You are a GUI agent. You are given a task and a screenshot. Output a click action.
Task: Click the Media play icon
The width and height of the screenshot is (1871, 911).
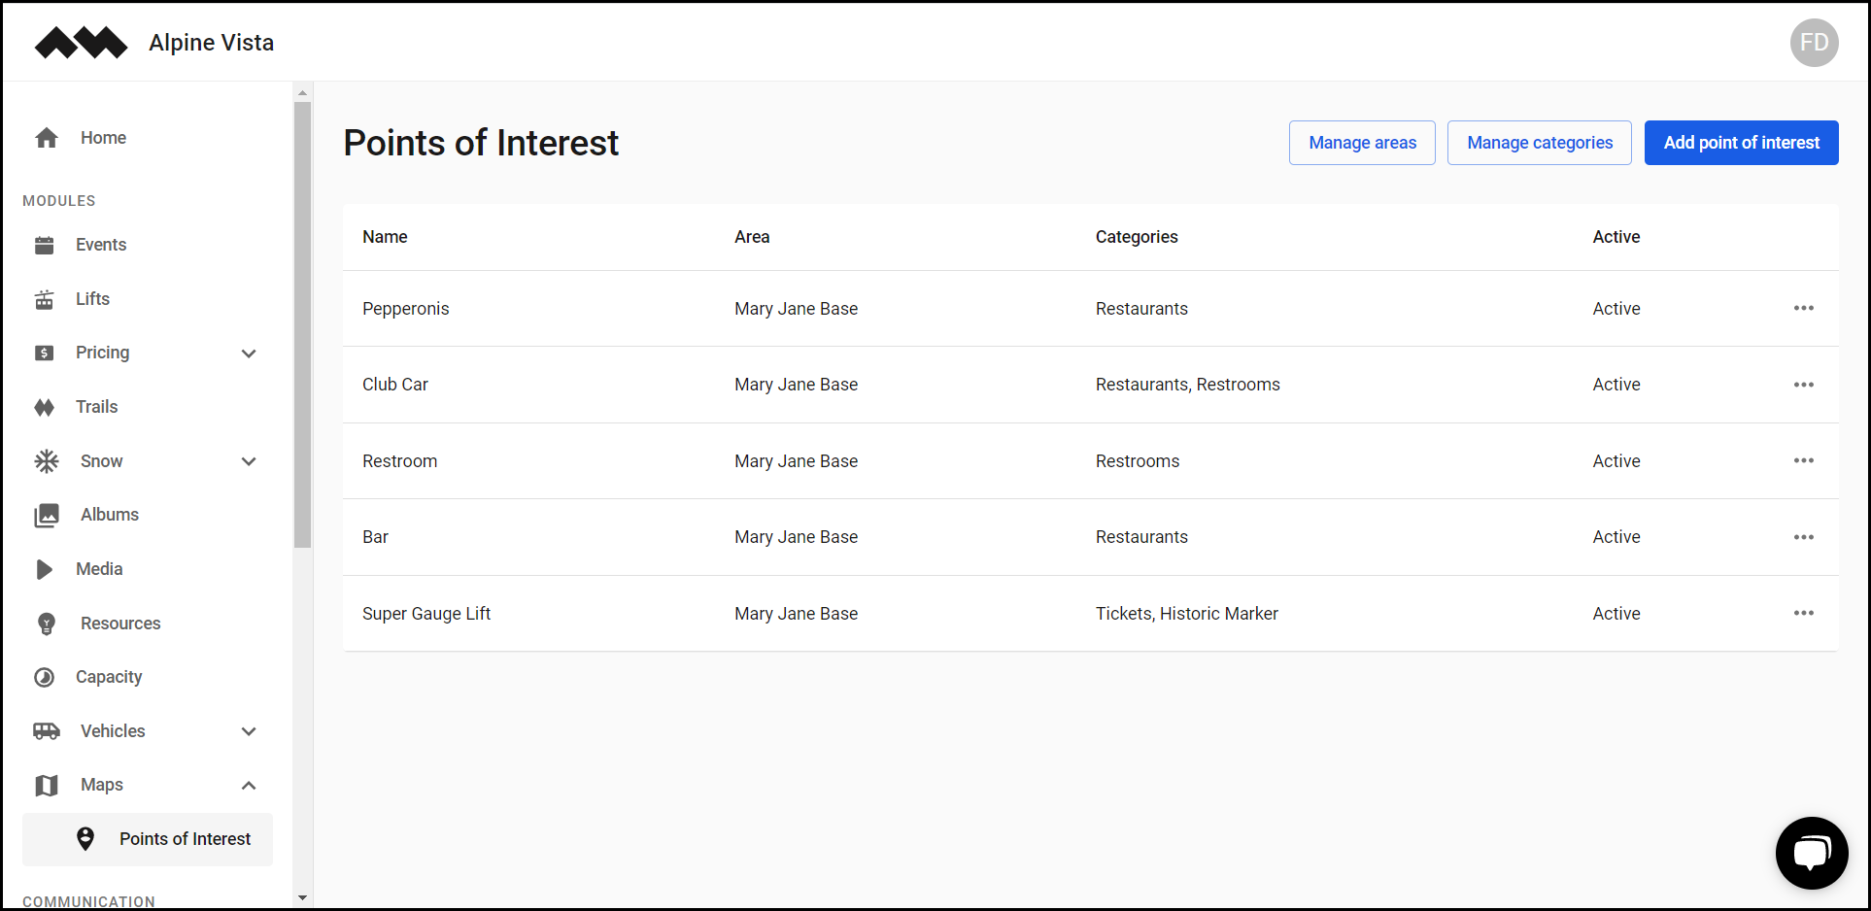[45, 569]
